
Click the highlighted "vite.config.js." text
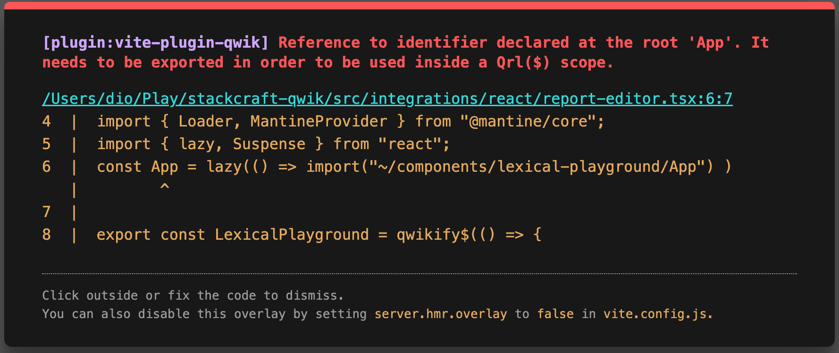click(658, 314)
